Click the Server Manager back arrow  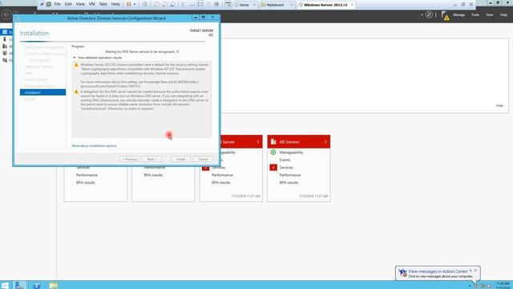(x=6, y=14)
